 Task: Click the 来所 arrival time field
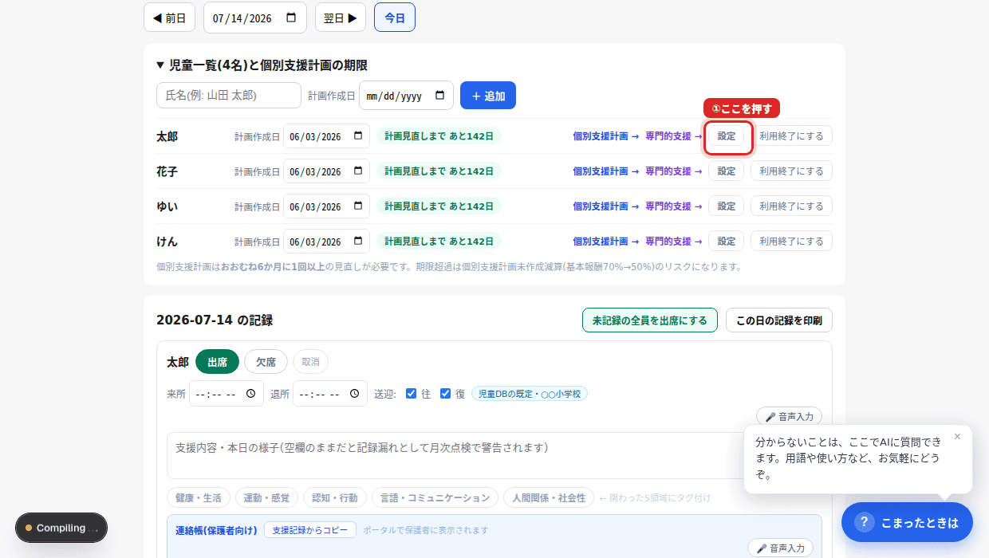[x=227, y=394]
